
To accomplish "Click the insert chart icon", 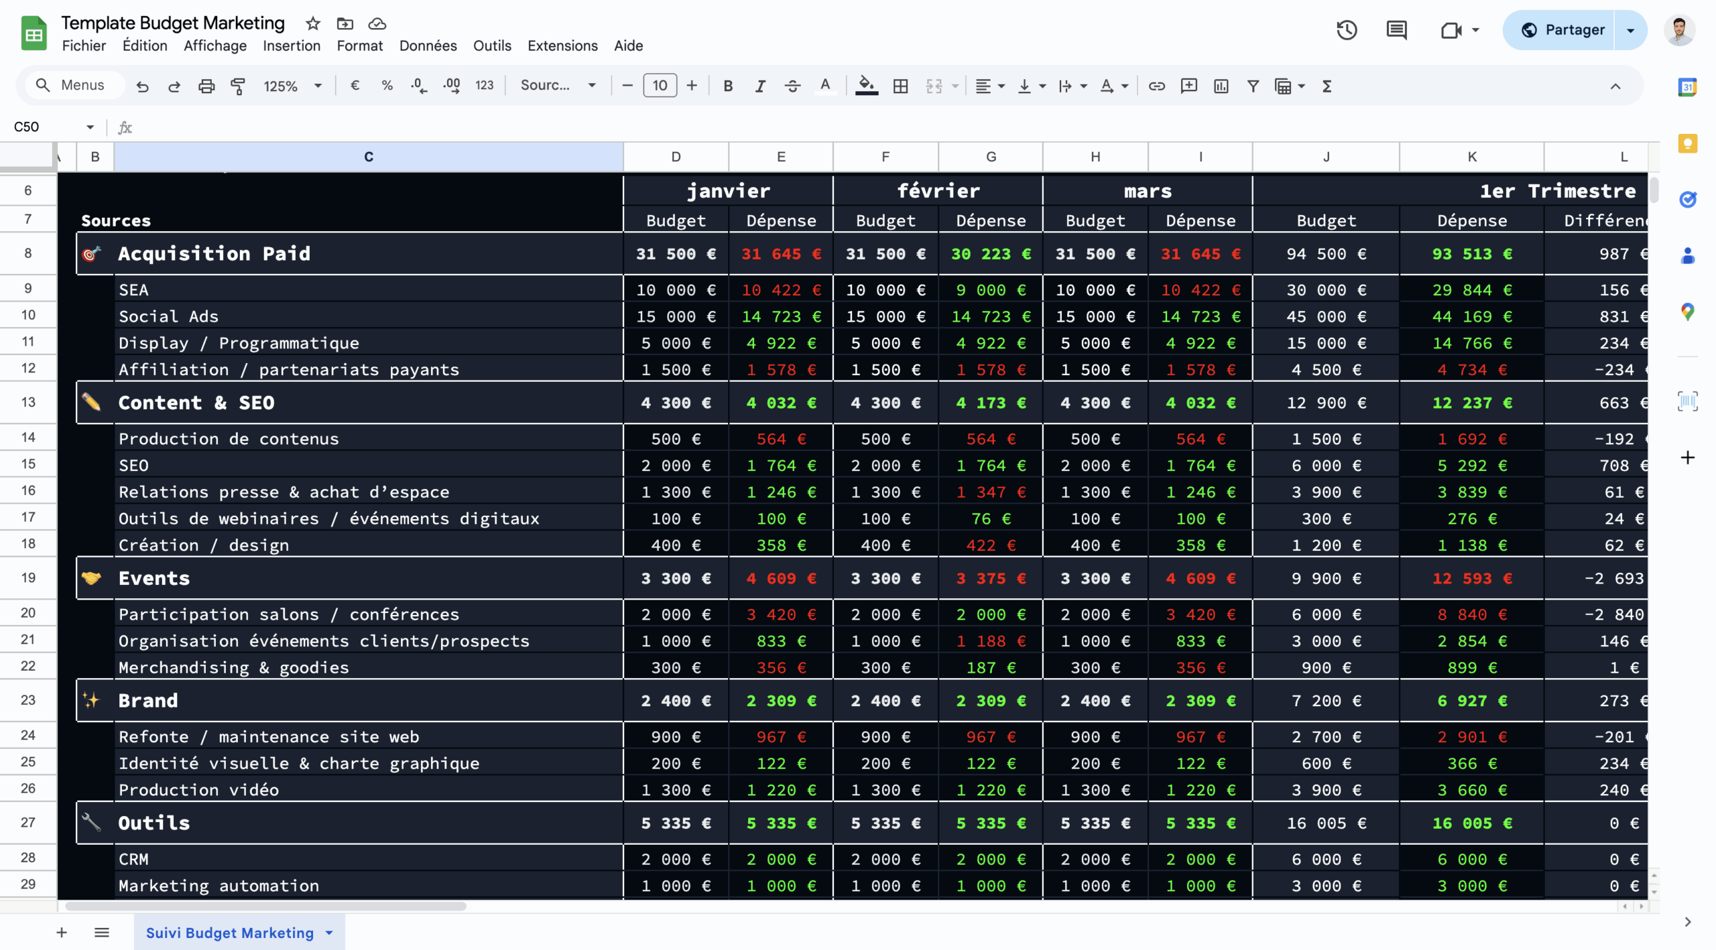I will (x=1221, y=86).
